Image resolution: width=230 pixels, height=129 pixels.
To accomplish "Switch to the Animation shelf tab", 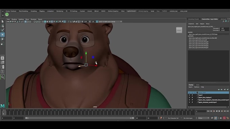I will [50, 11].
